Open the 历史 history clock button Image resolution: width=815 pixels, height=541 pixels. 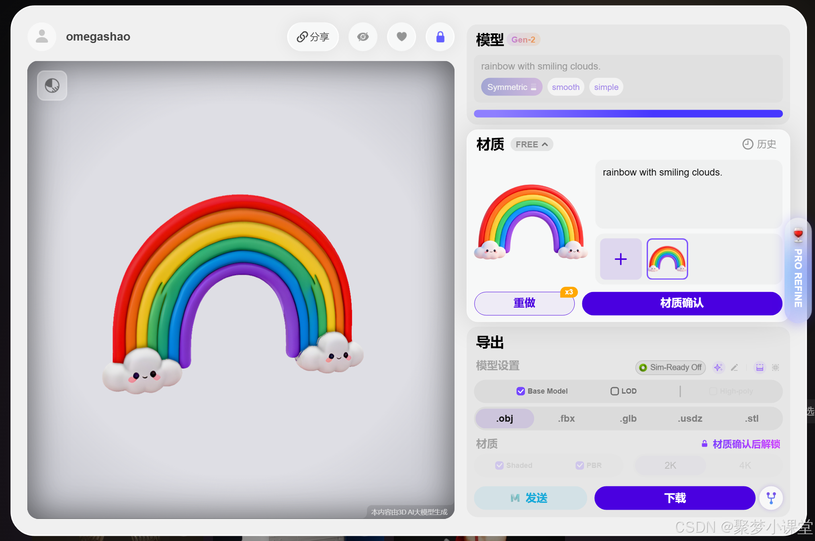[x=759, y=144]
